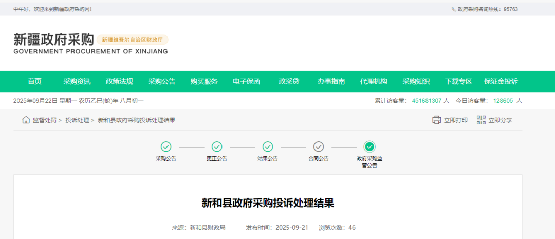Click the 采购公告 step label
The width and height of the screenshot is (555, 239).
[x=166, y=159]
